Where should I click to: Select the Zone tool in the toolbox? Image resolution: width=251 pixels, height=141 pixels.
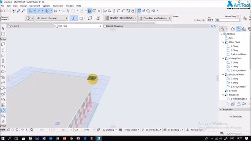coord(3,121)
